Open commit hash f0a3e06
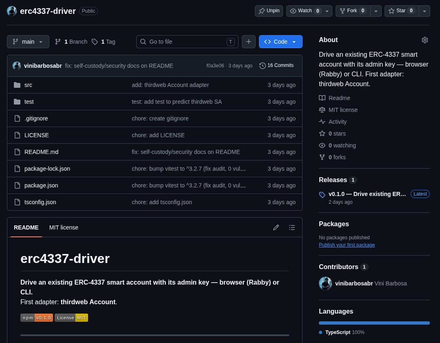 215,66
